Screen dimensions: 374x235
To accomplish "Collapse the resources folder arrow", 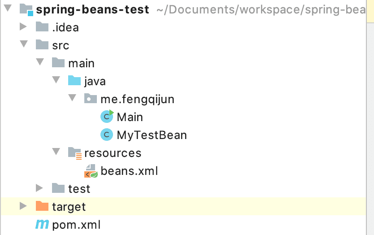I will (x=56, y=153).
